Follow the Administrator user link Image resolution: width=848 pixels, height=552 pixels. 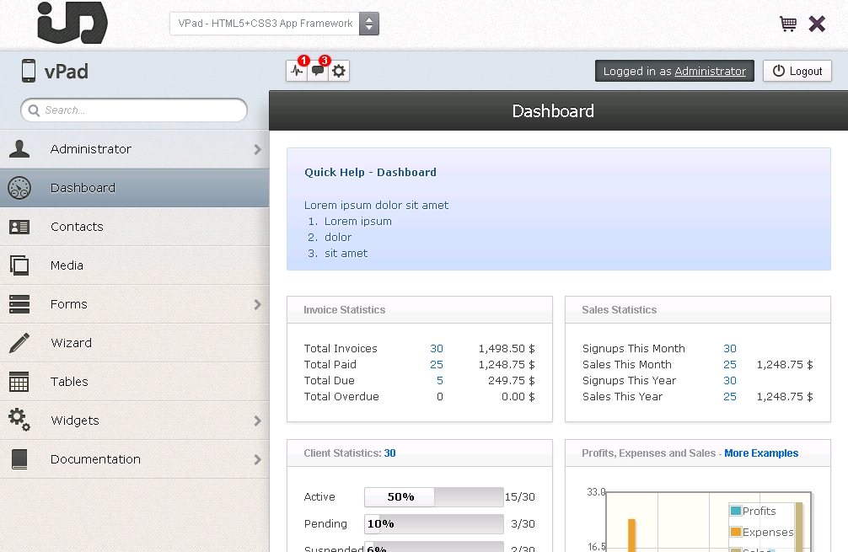pyautogui.click(x=710, y=72)
